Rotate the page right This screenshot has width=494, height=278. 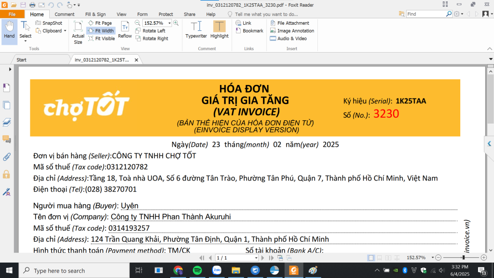point(152,39)
